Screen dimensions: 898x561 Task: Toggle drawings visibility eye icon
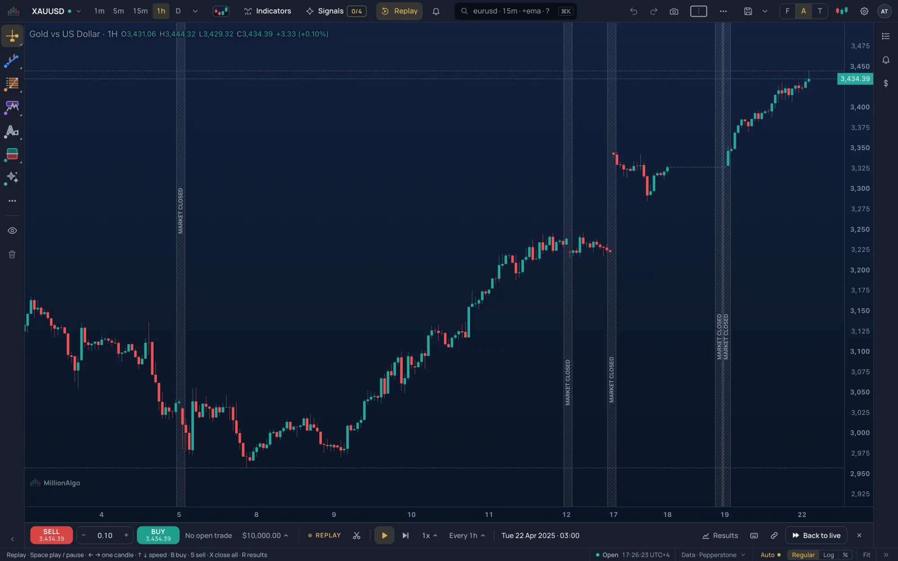click(12, 231)
